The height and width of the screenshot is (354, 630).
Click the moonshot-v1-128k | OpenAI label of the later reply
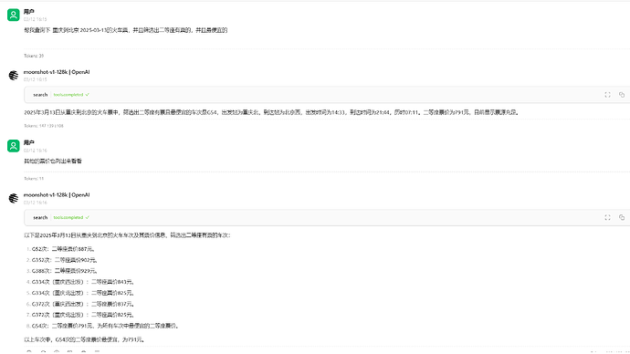click(57, 195)
